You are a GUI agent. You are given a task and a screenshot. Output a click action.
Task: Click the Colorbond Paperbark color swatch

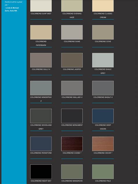(41, 32)
